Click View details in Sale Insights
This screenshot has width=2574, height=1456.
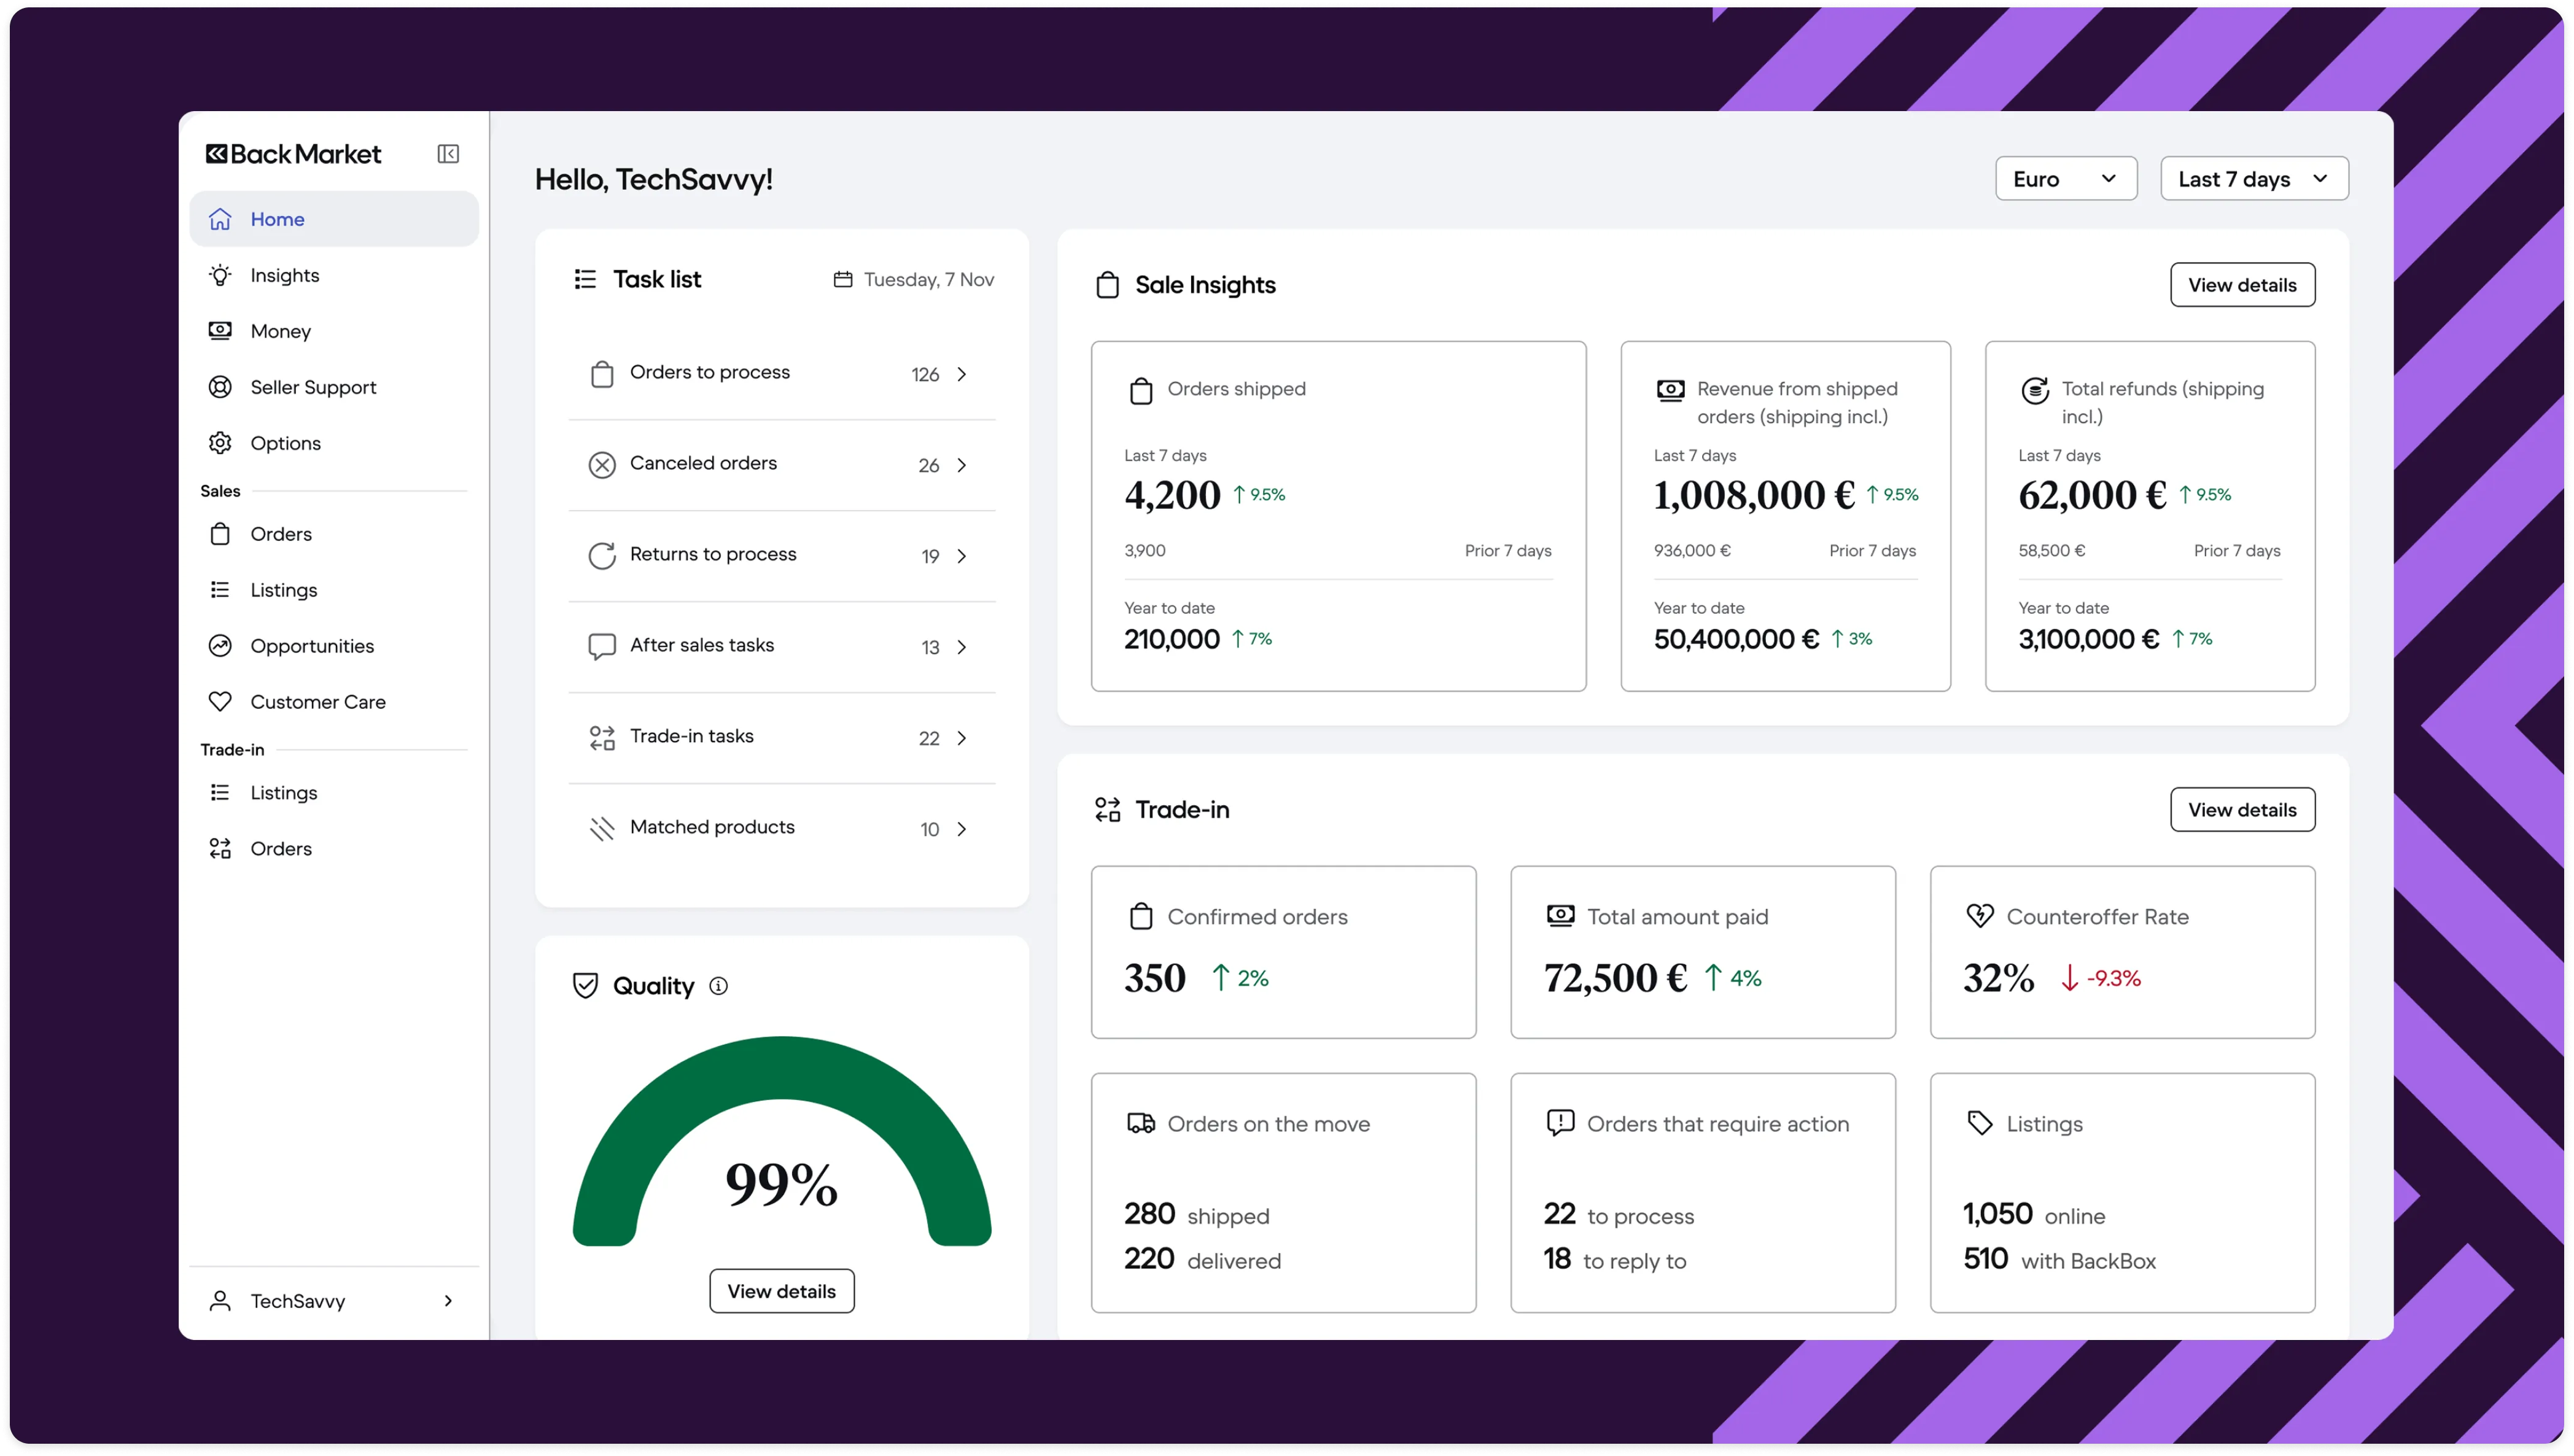2242,285
